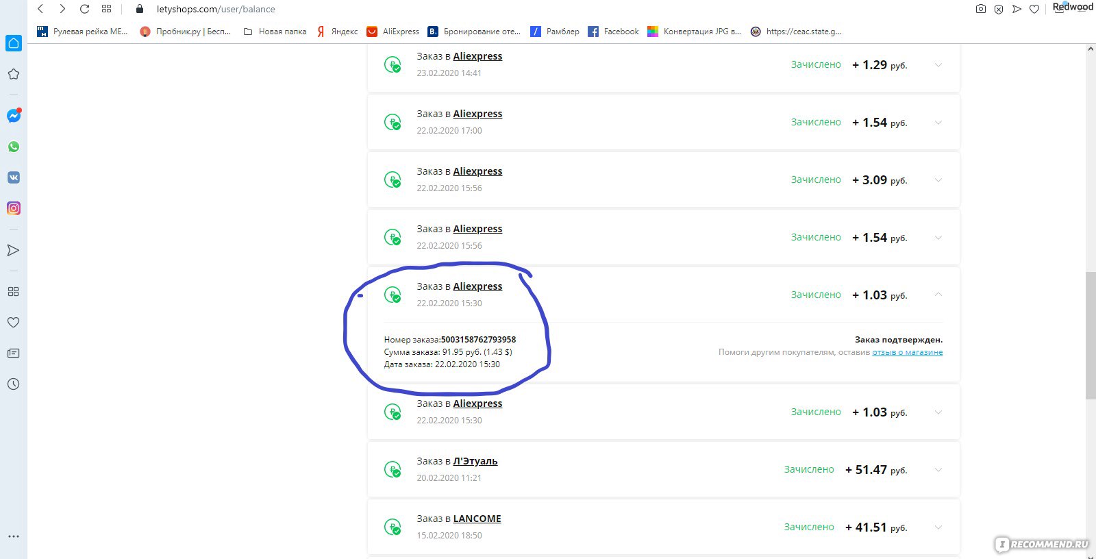Open the Facebook bookmark
The height and width of the screenshot is (559, 1096).
[614, 32]
